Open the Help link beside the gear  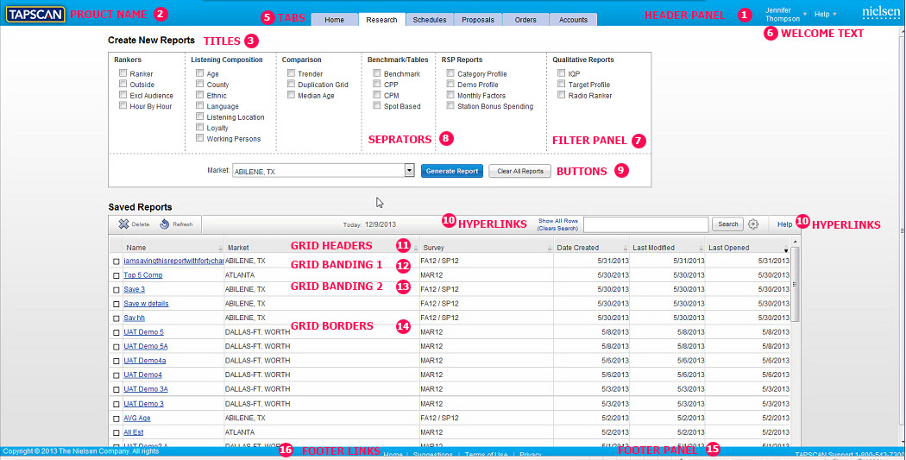[x=784, y=224]
